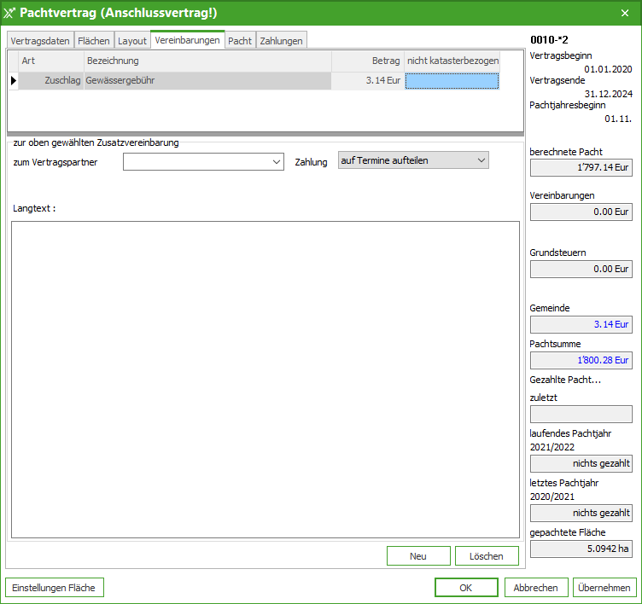Screen dimensions: 642x604
Task: Click the 'nicht katasterbezogen' cell of Gewässergebühr
Action: [x=452, y=80]
